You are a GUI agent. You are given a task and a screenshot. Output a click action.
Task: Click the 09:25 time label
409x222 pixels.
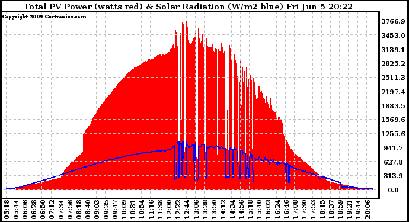106,210
